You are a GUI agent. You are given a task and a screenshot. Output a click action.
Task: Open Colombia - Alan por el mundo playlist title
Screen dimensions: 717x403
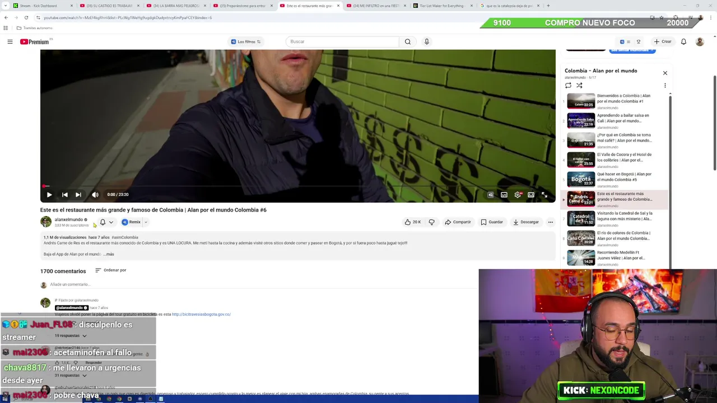(x=600, y=71)
